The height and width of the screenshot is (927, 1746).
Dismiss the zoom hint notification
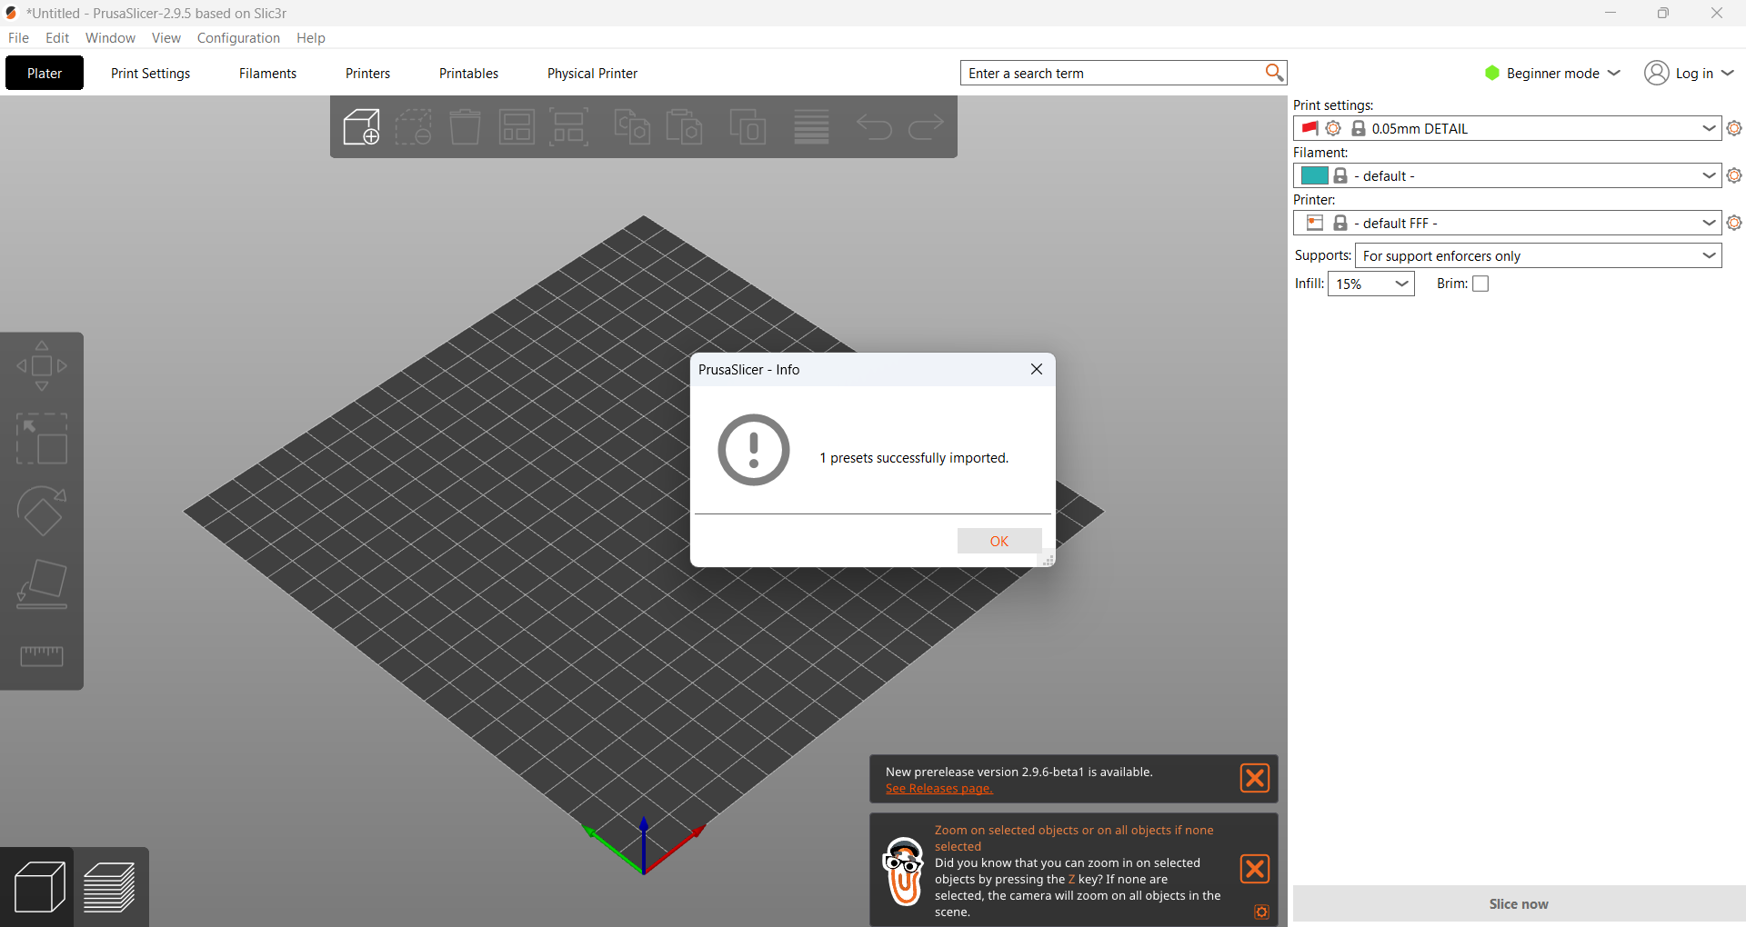[x=1255, y=869]
